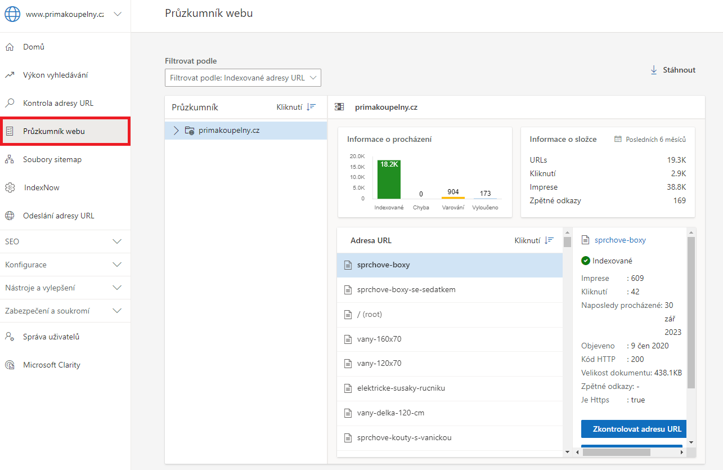
Task: Click page icon beside sprchove-boxy details link
Action: [585, 240]
